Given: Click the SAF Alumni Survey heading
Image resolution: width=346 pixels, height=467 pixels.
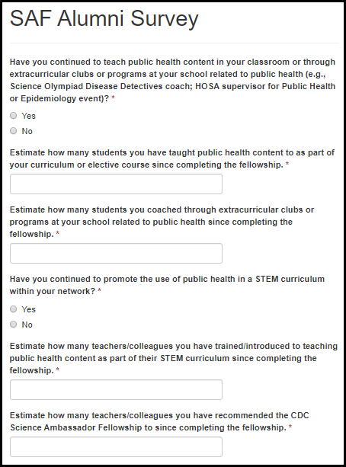Looking at the screenshot, I should click(x=104, y=19).
